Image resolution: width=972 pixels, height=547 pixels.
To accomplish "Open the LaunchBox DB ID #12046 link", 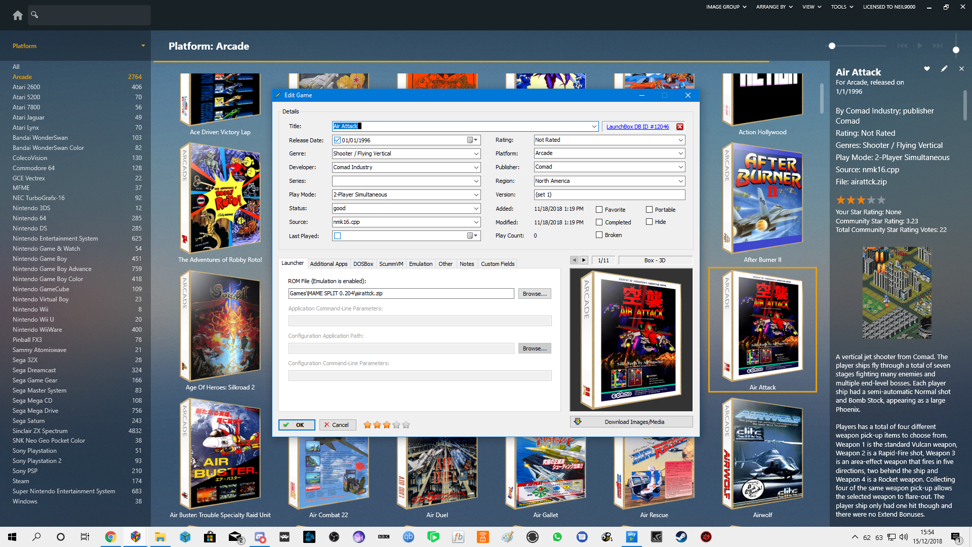I will (x=637, y=127).
